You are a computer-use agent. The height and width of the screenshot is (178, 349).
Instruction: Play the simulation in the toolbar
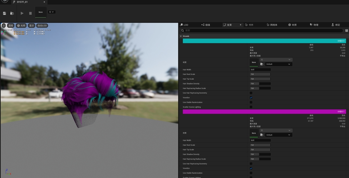(x=22, y=13)
